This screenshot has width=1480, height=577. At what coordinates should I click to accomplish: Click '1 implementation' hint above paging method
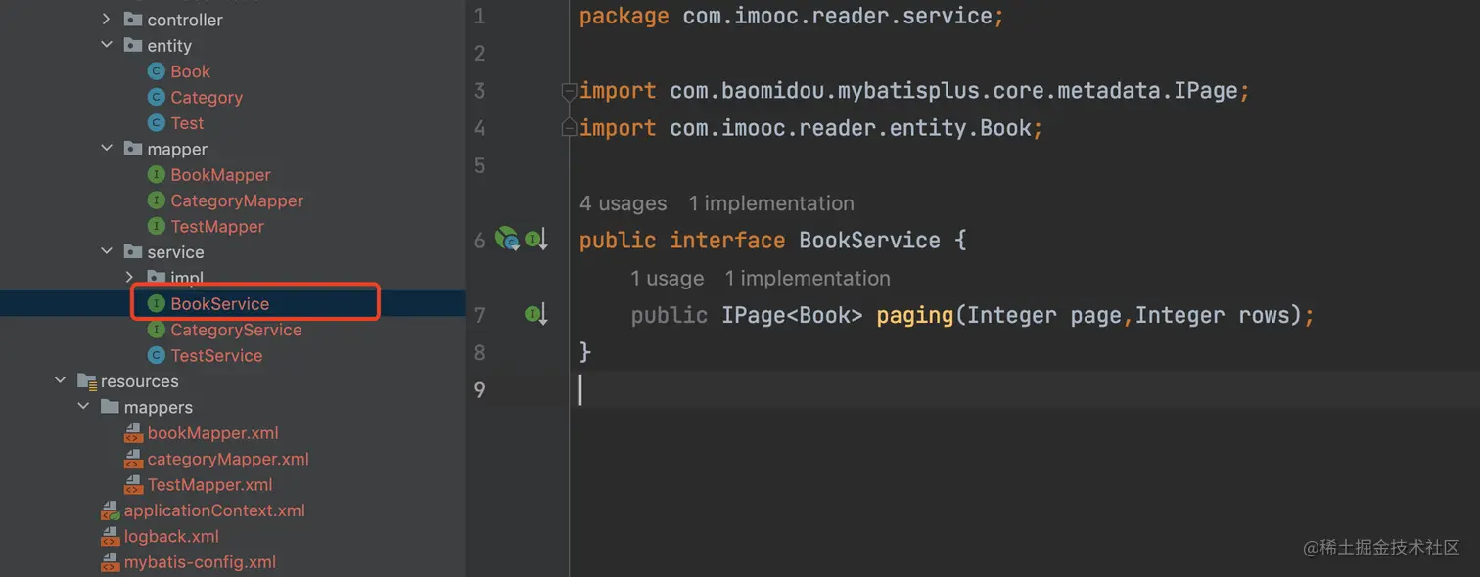click(808, 279)
